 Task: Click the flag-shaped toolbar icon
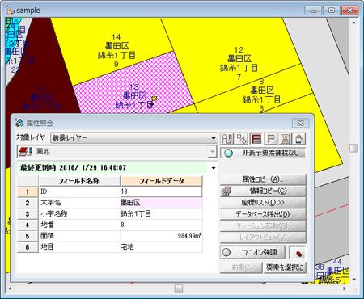(x=271, y=139)
